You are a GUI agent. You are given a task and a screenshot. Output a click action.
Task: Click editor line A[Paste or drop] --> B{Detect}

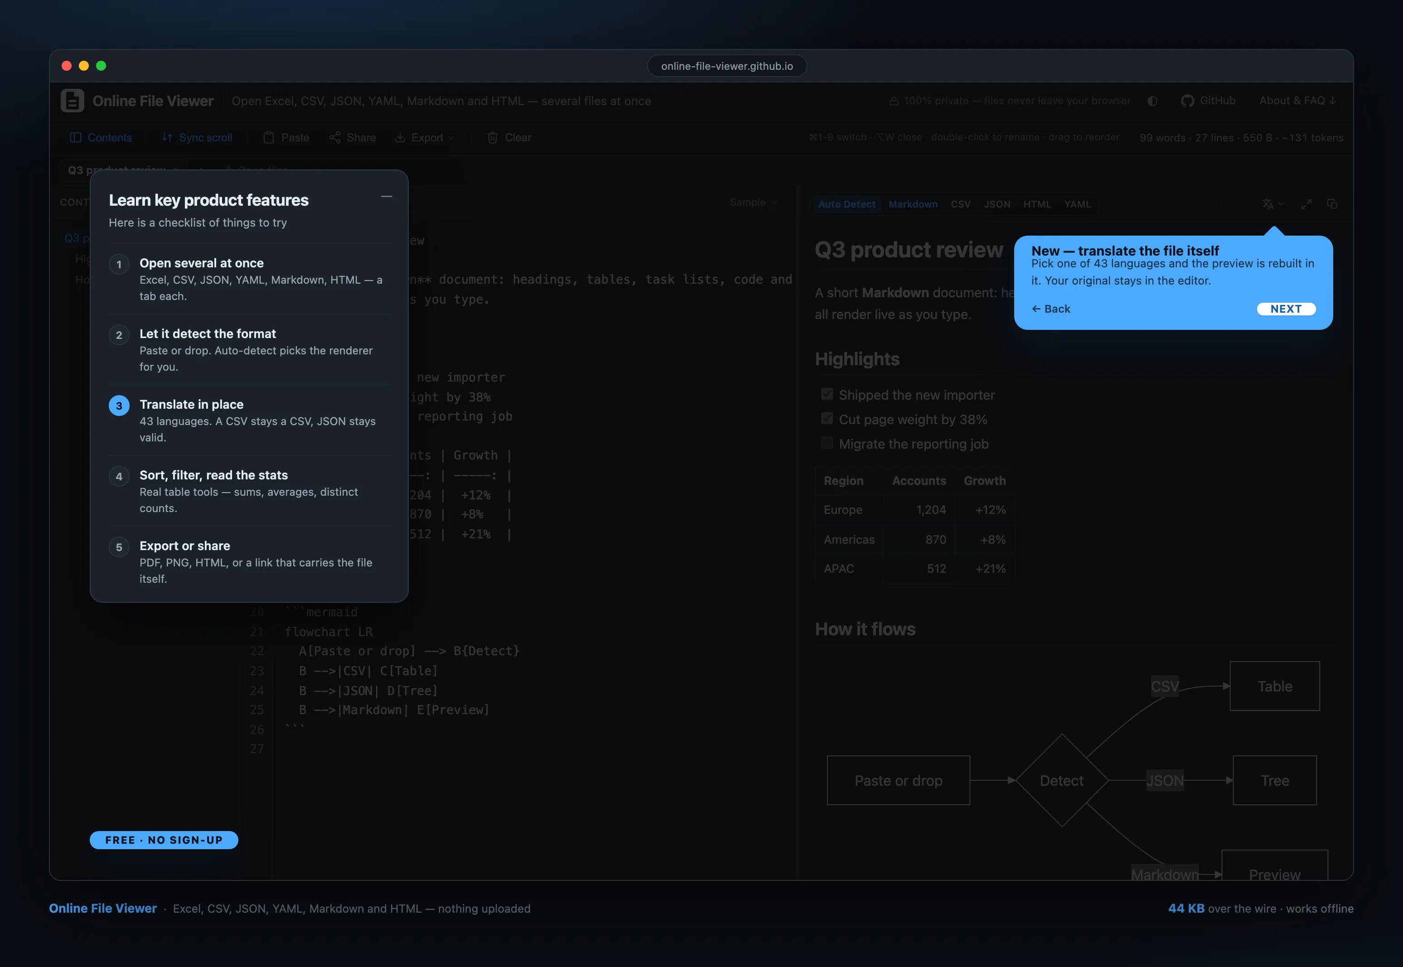pos(410,651)
